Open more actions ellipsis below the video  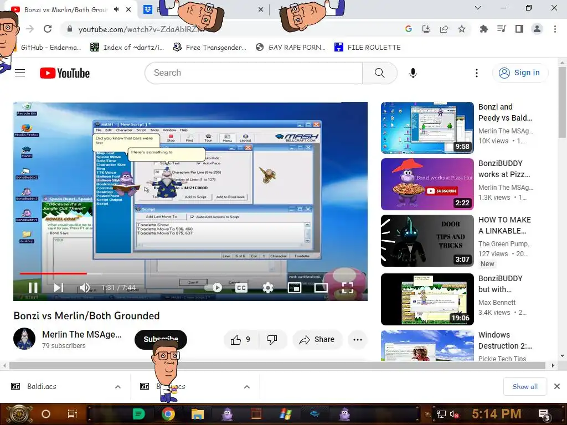point(358,339)
